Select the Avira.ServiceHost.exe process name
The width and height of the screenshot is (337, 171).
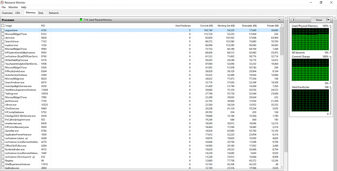[x=16, y=75]
